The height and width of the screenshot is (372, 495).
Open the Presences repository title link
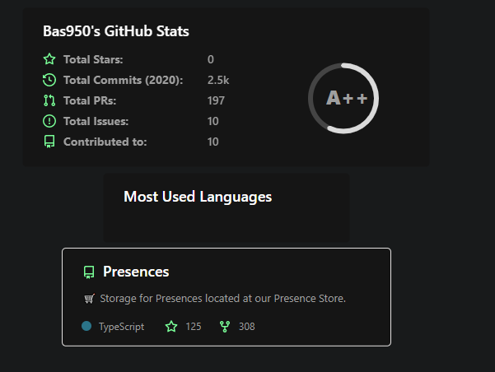click(x=136, y=272)
